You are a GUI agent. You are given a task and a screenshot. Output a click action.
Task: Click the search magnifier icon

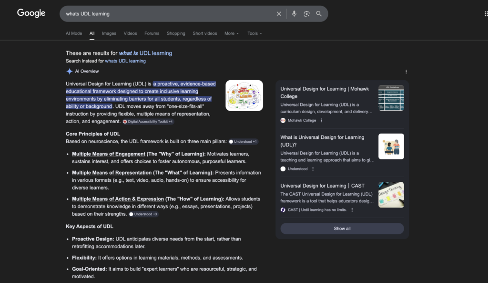click(319, 13)
